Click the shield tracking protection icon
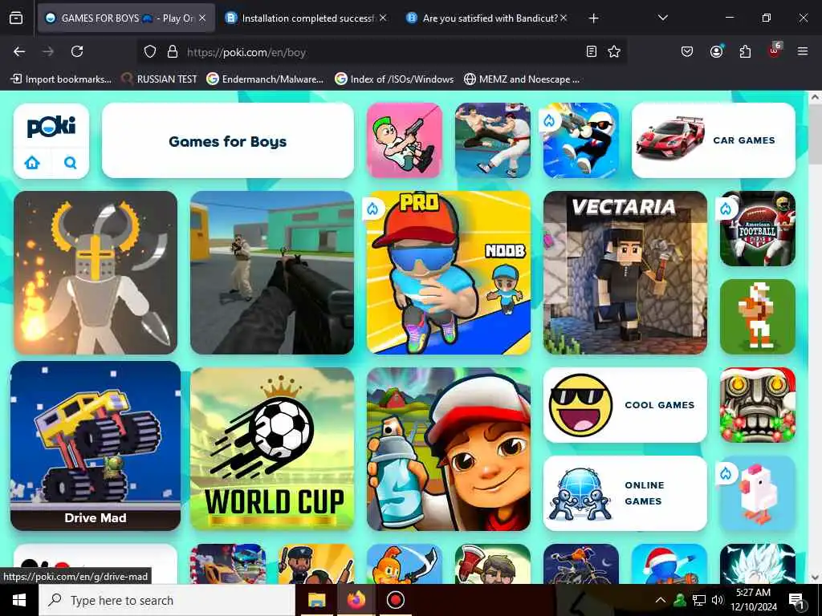 tap(150, 52)
